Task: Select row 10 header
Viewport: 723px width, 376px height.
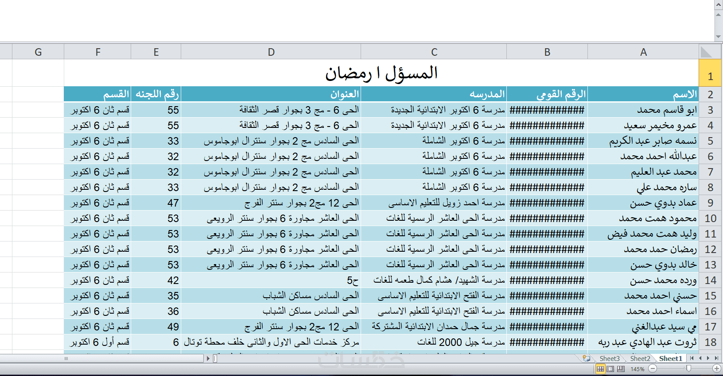Action: click(x=710, y=218)
